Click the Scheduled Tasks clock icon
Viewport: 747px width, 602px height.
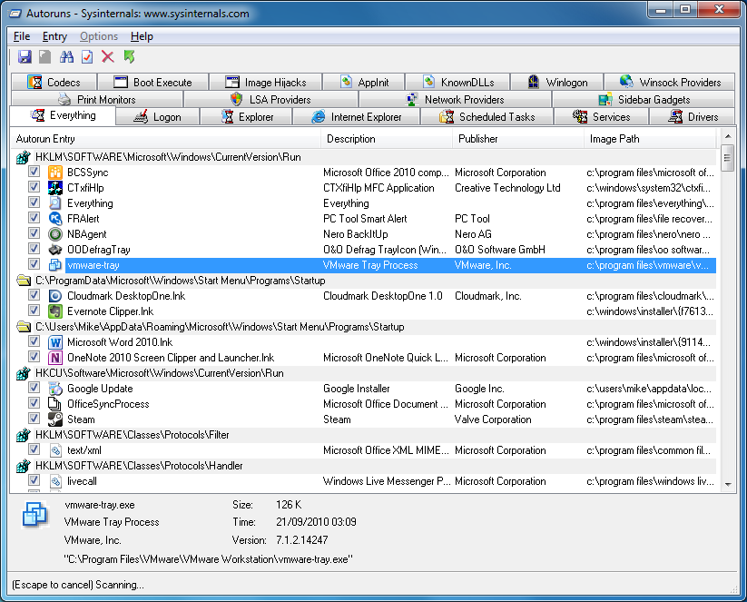(x=447, y=116)
